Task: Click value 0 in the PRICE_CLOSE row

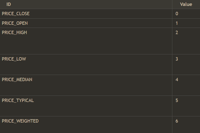Action: [x=177, y=14]
